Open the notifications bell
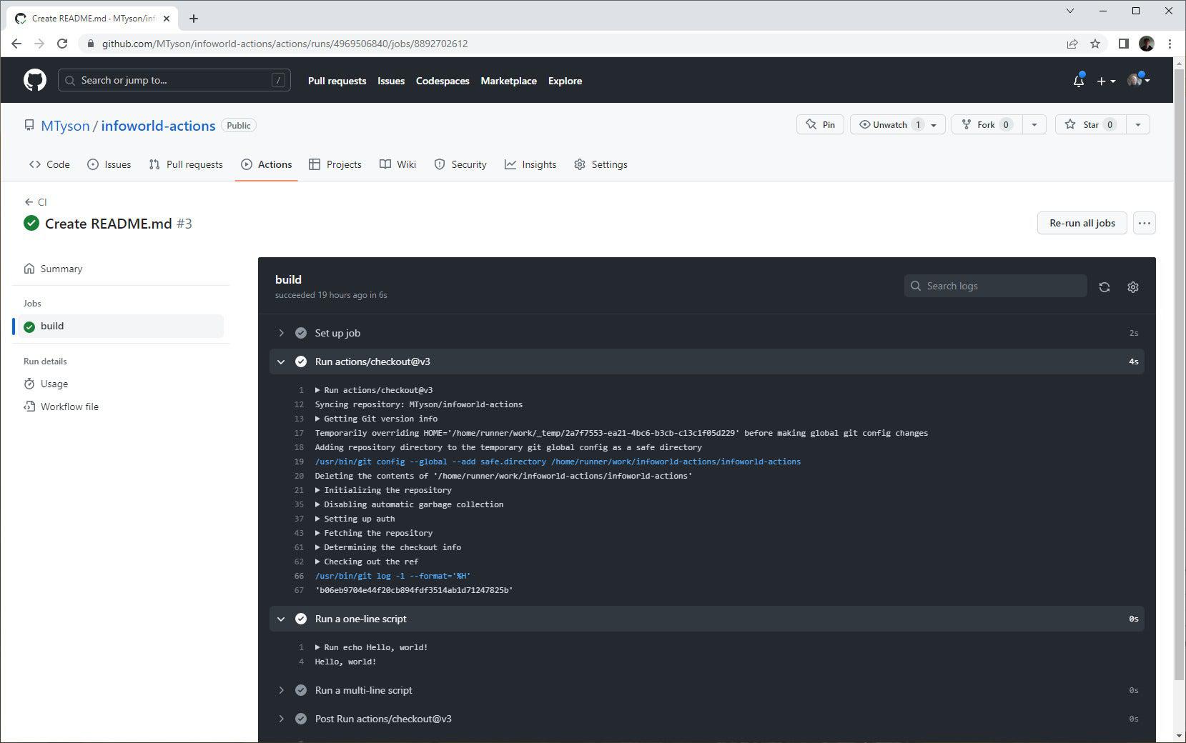Screen dimensions: 1186x743 pyautogui.click(x=1078, y=81)
